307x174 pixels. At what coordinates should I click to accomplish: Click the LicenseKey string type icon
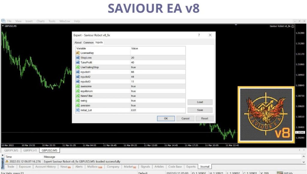pyautogui.click(x=77, y=53)
